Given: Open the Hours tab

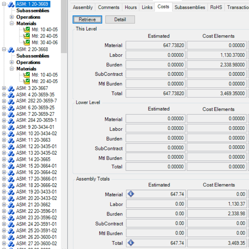Looking at the screenshot, I should coord(130,7).
